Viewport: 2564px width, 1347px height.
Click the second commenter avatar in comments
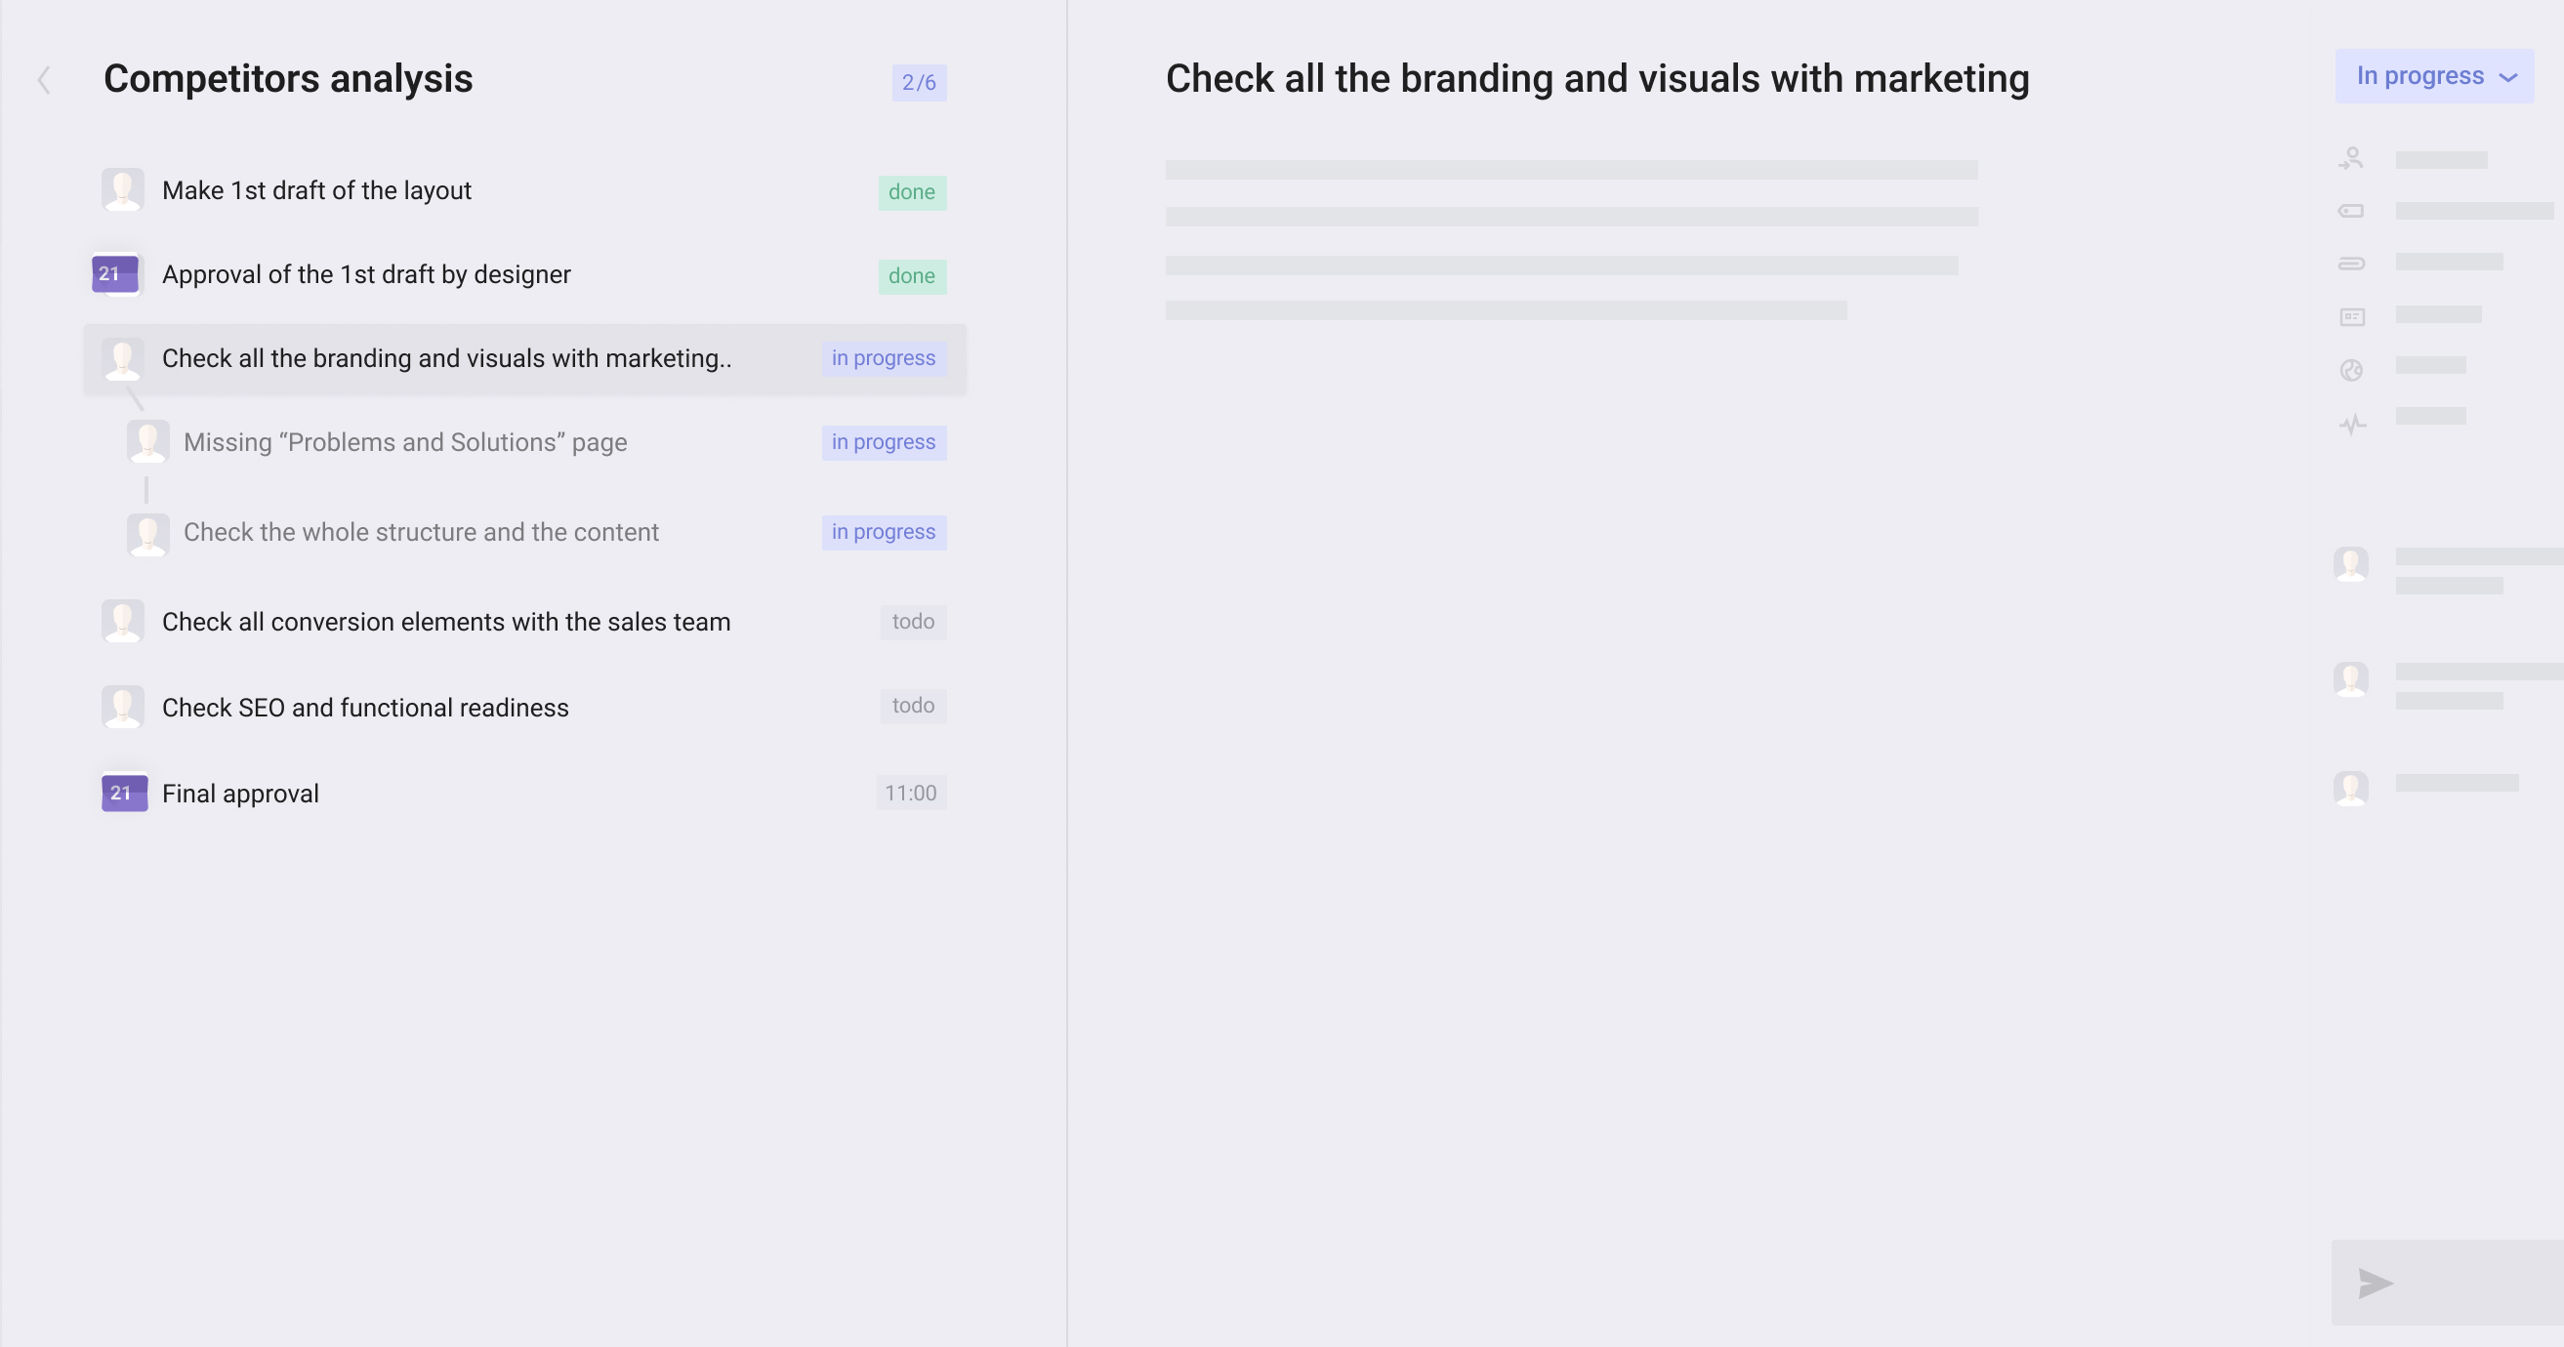[x=2351, y=679]
